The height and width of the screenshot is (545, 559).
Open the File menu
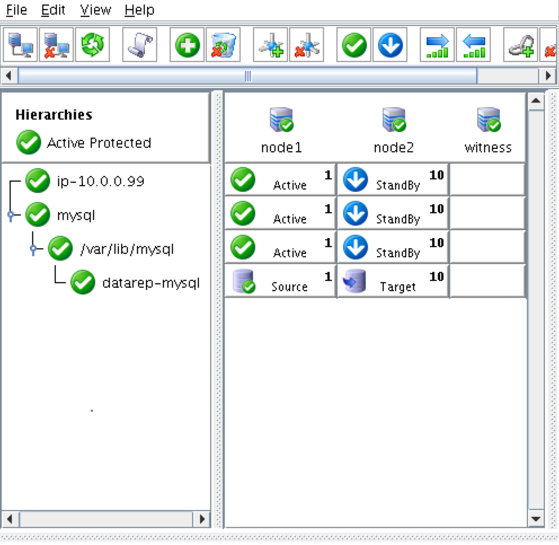16,10
